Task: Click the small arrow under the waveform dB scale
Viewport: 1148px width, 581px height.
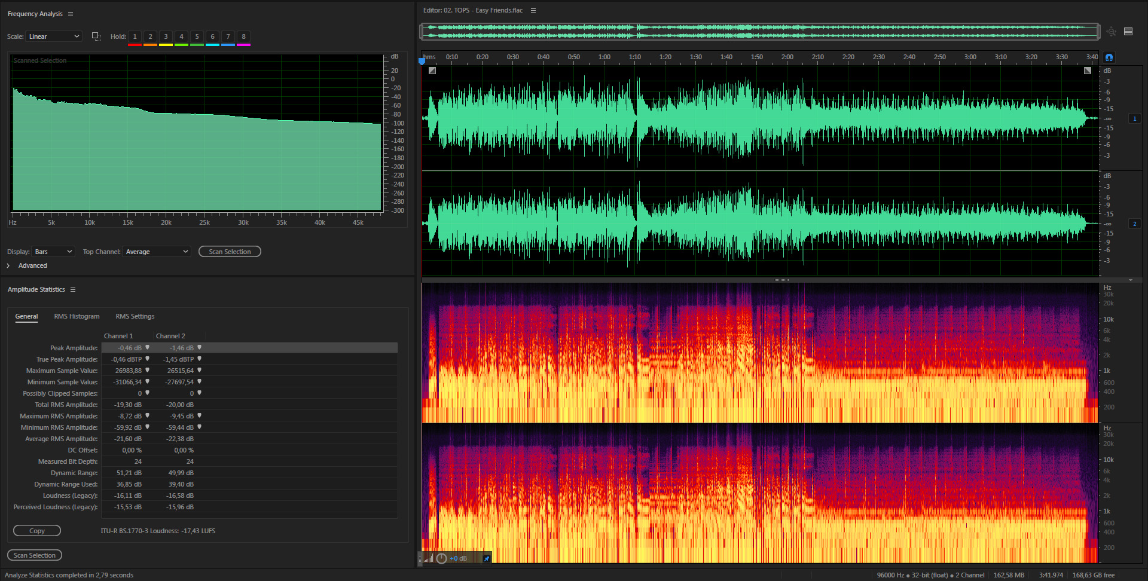Action: point(1131,280)
